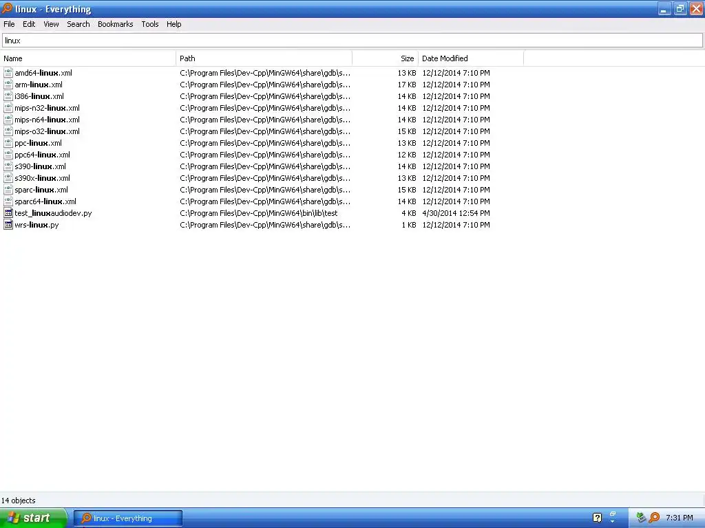Screen dimensions: 705x528
Task: Open the File menu
Action: tap(9, 24)
